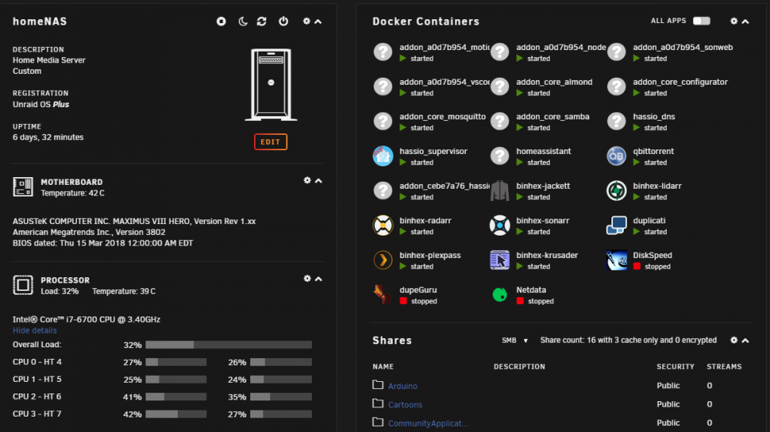Click the power off icon
Screen dimensions: 770x432
pyautogui.click(x=283, y=21)
